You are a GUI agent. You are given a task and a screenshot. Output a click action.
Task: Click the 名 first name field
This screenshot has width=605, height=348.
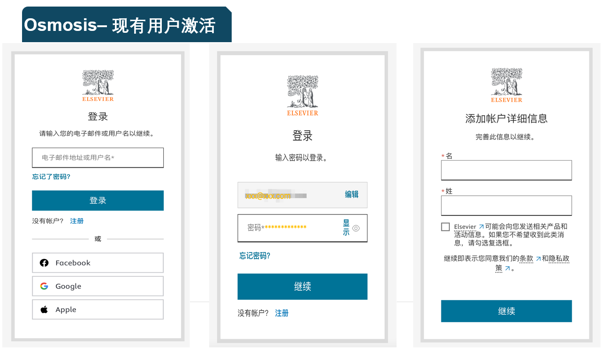click(506, 170)
